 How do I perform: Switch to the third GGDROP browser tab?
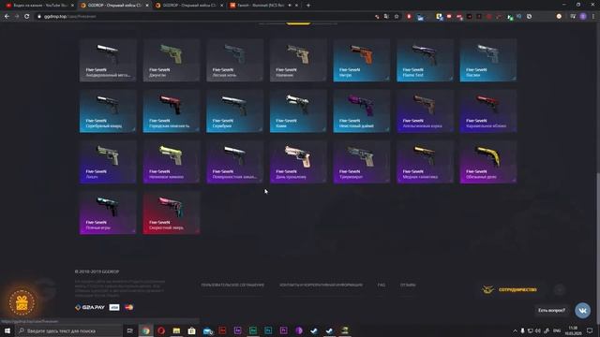189,6
